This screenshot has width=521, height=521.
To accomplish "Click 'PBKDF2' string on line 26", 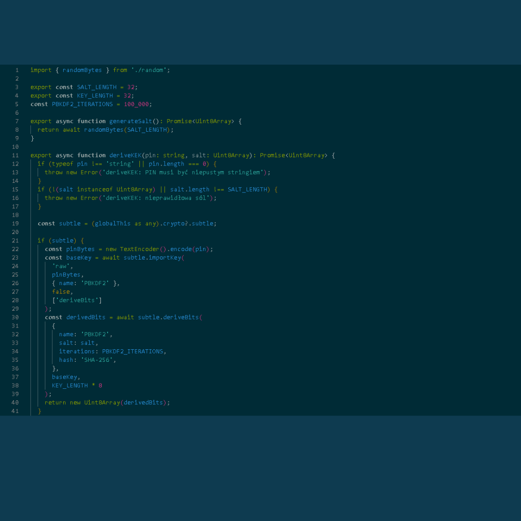I will click(95, 284).
